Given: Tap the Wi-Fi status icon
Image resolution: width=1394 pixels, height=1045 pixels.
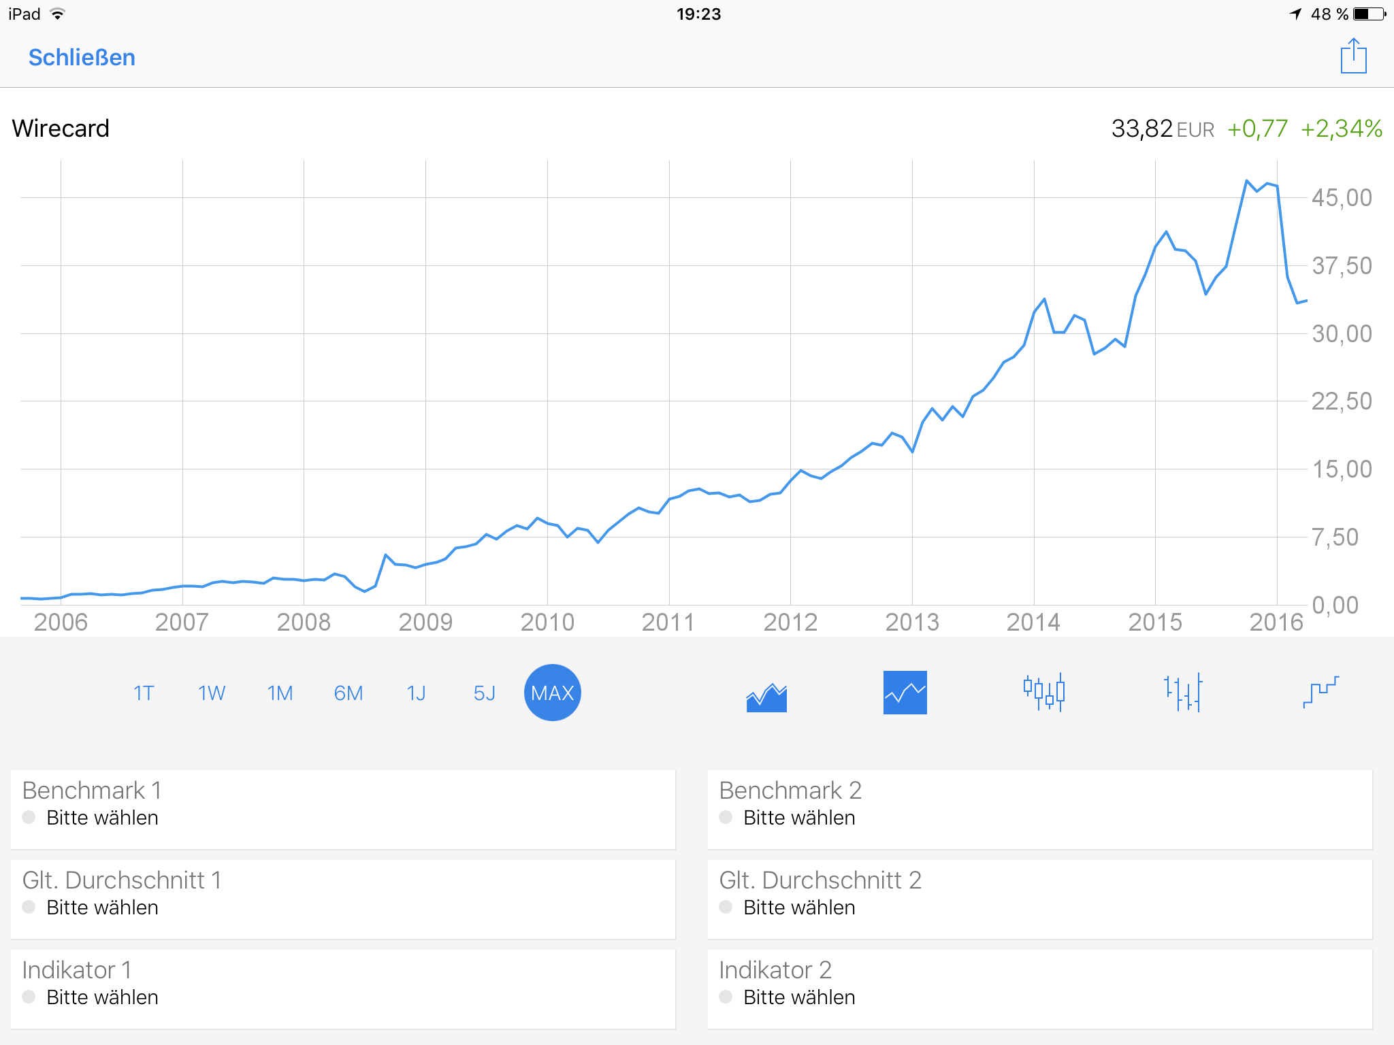Looking at the screenshot, I should [58, 14].
